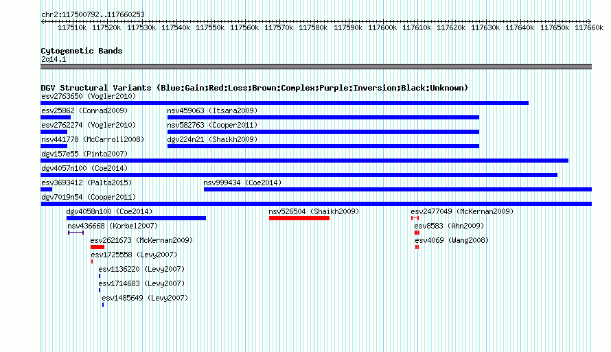Select the esv2477049 (McKernan2009) label
The width and height of the screenshot is (611, 352).
pyautogui.click(x=462, y=211)
